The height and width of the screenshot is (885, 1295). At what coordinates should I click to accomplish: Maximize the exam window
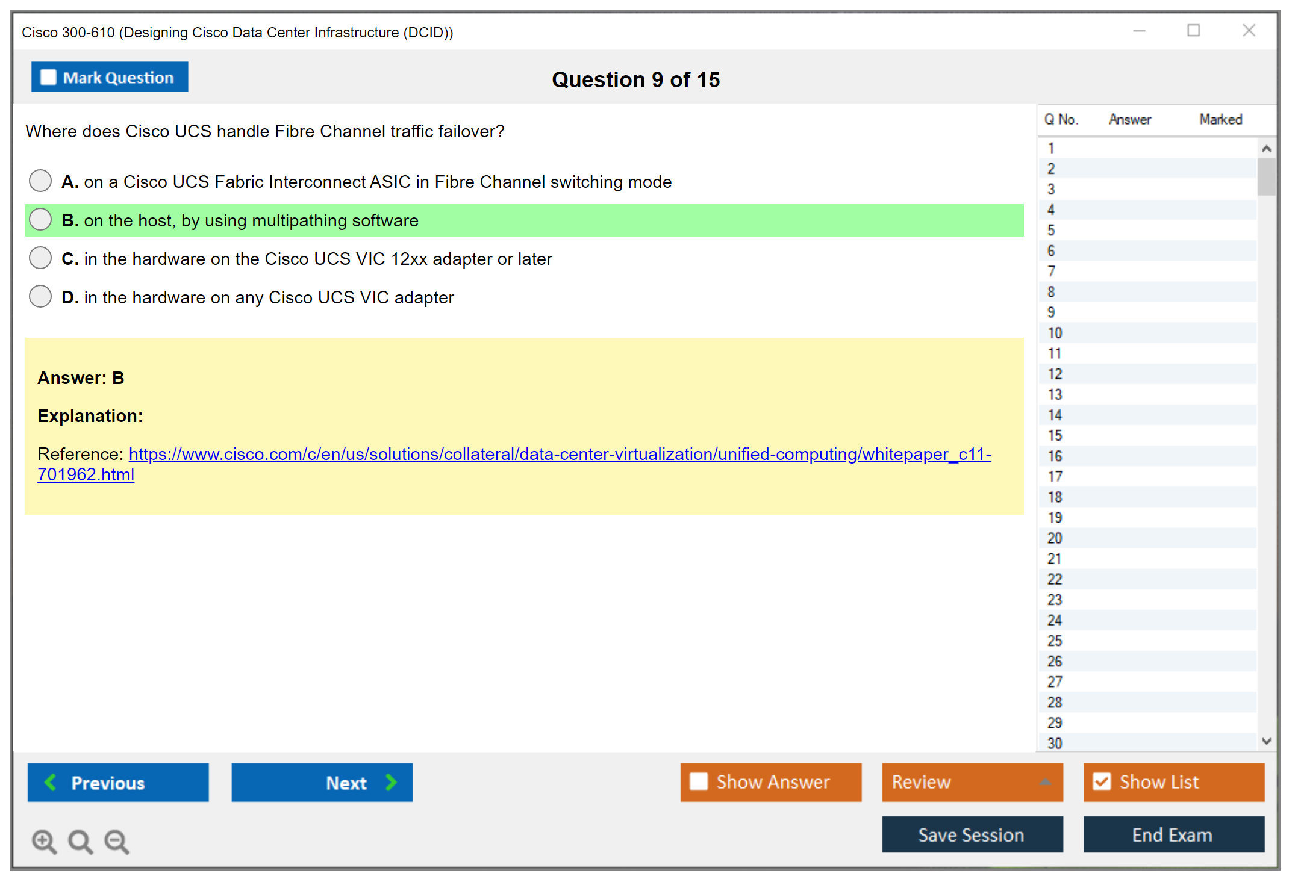pyautogui.click(x=1193, y=31)
